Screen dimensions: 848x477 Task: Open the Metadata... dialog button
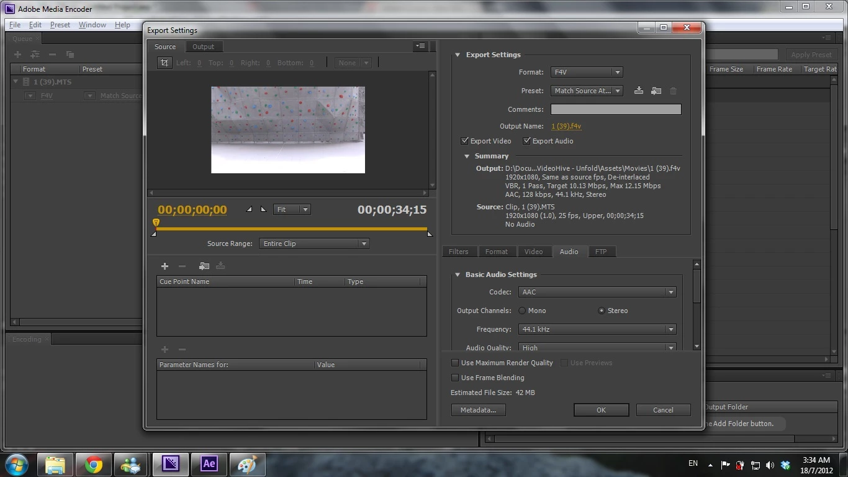click(478, 410)
